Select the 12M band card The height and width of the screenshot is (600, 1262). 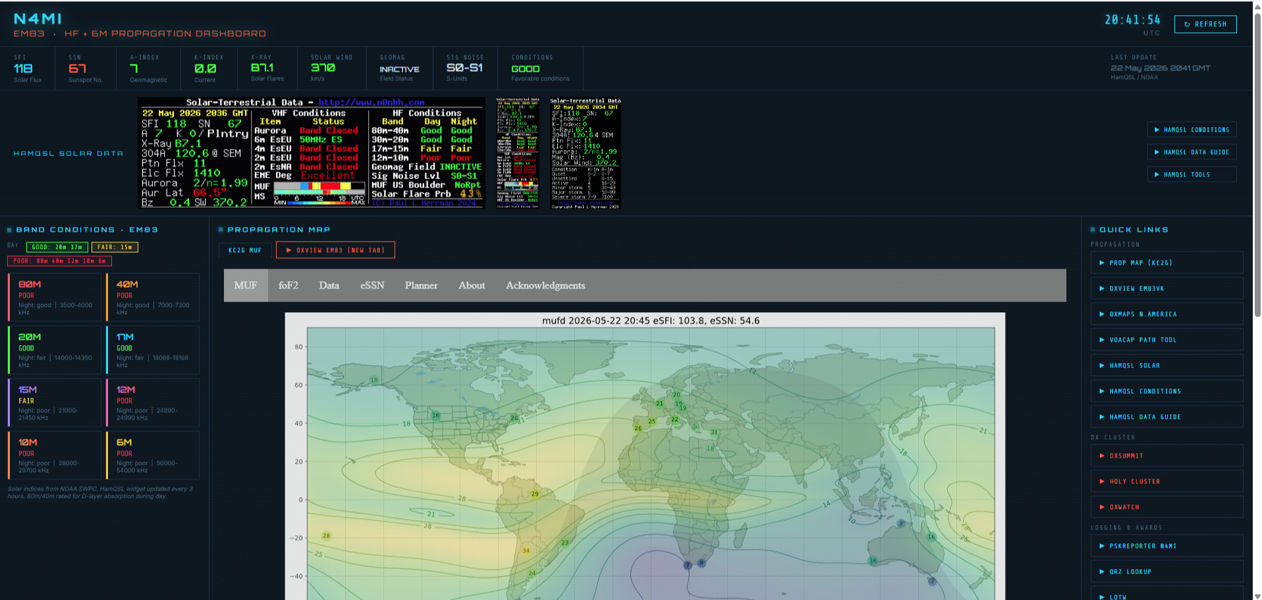(x=153, y=403)
